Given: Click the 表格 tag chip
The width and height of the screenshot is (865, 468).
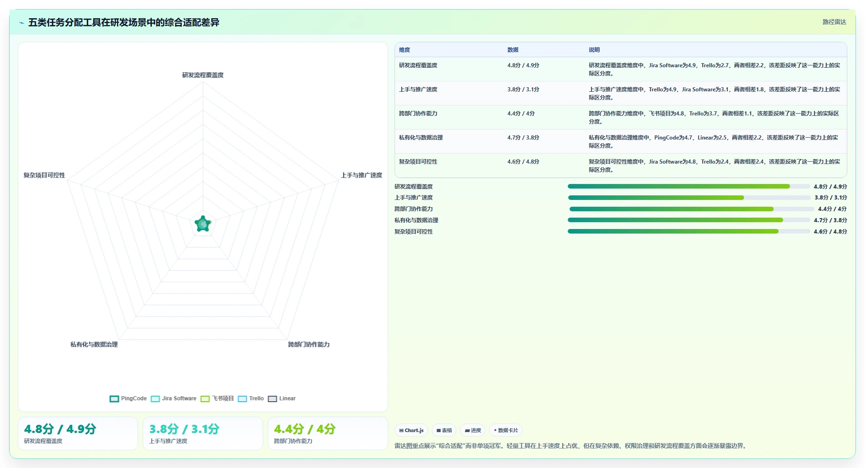Looking at the screenshot, I should click(x=444, y=430).
